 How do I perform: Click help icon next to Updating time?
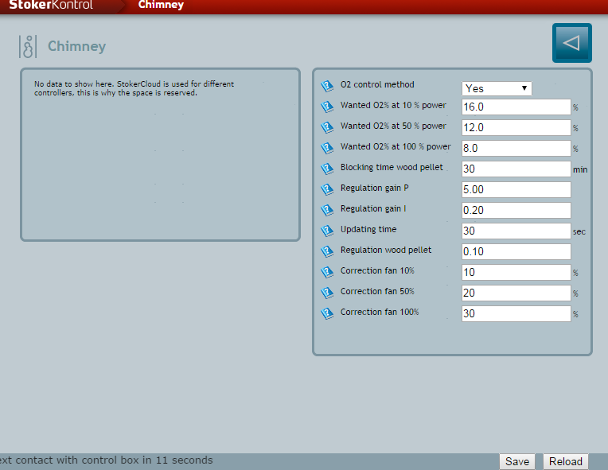(326, 231)
